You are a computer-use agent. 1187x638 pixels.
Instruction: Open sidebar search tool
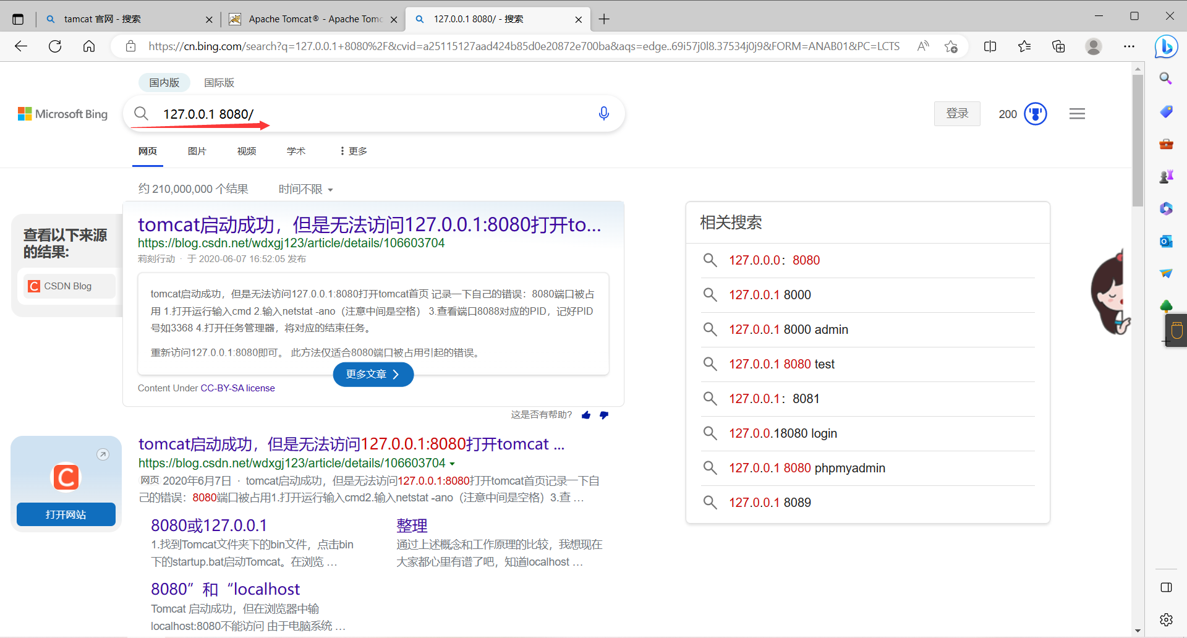coord(1166,79)
